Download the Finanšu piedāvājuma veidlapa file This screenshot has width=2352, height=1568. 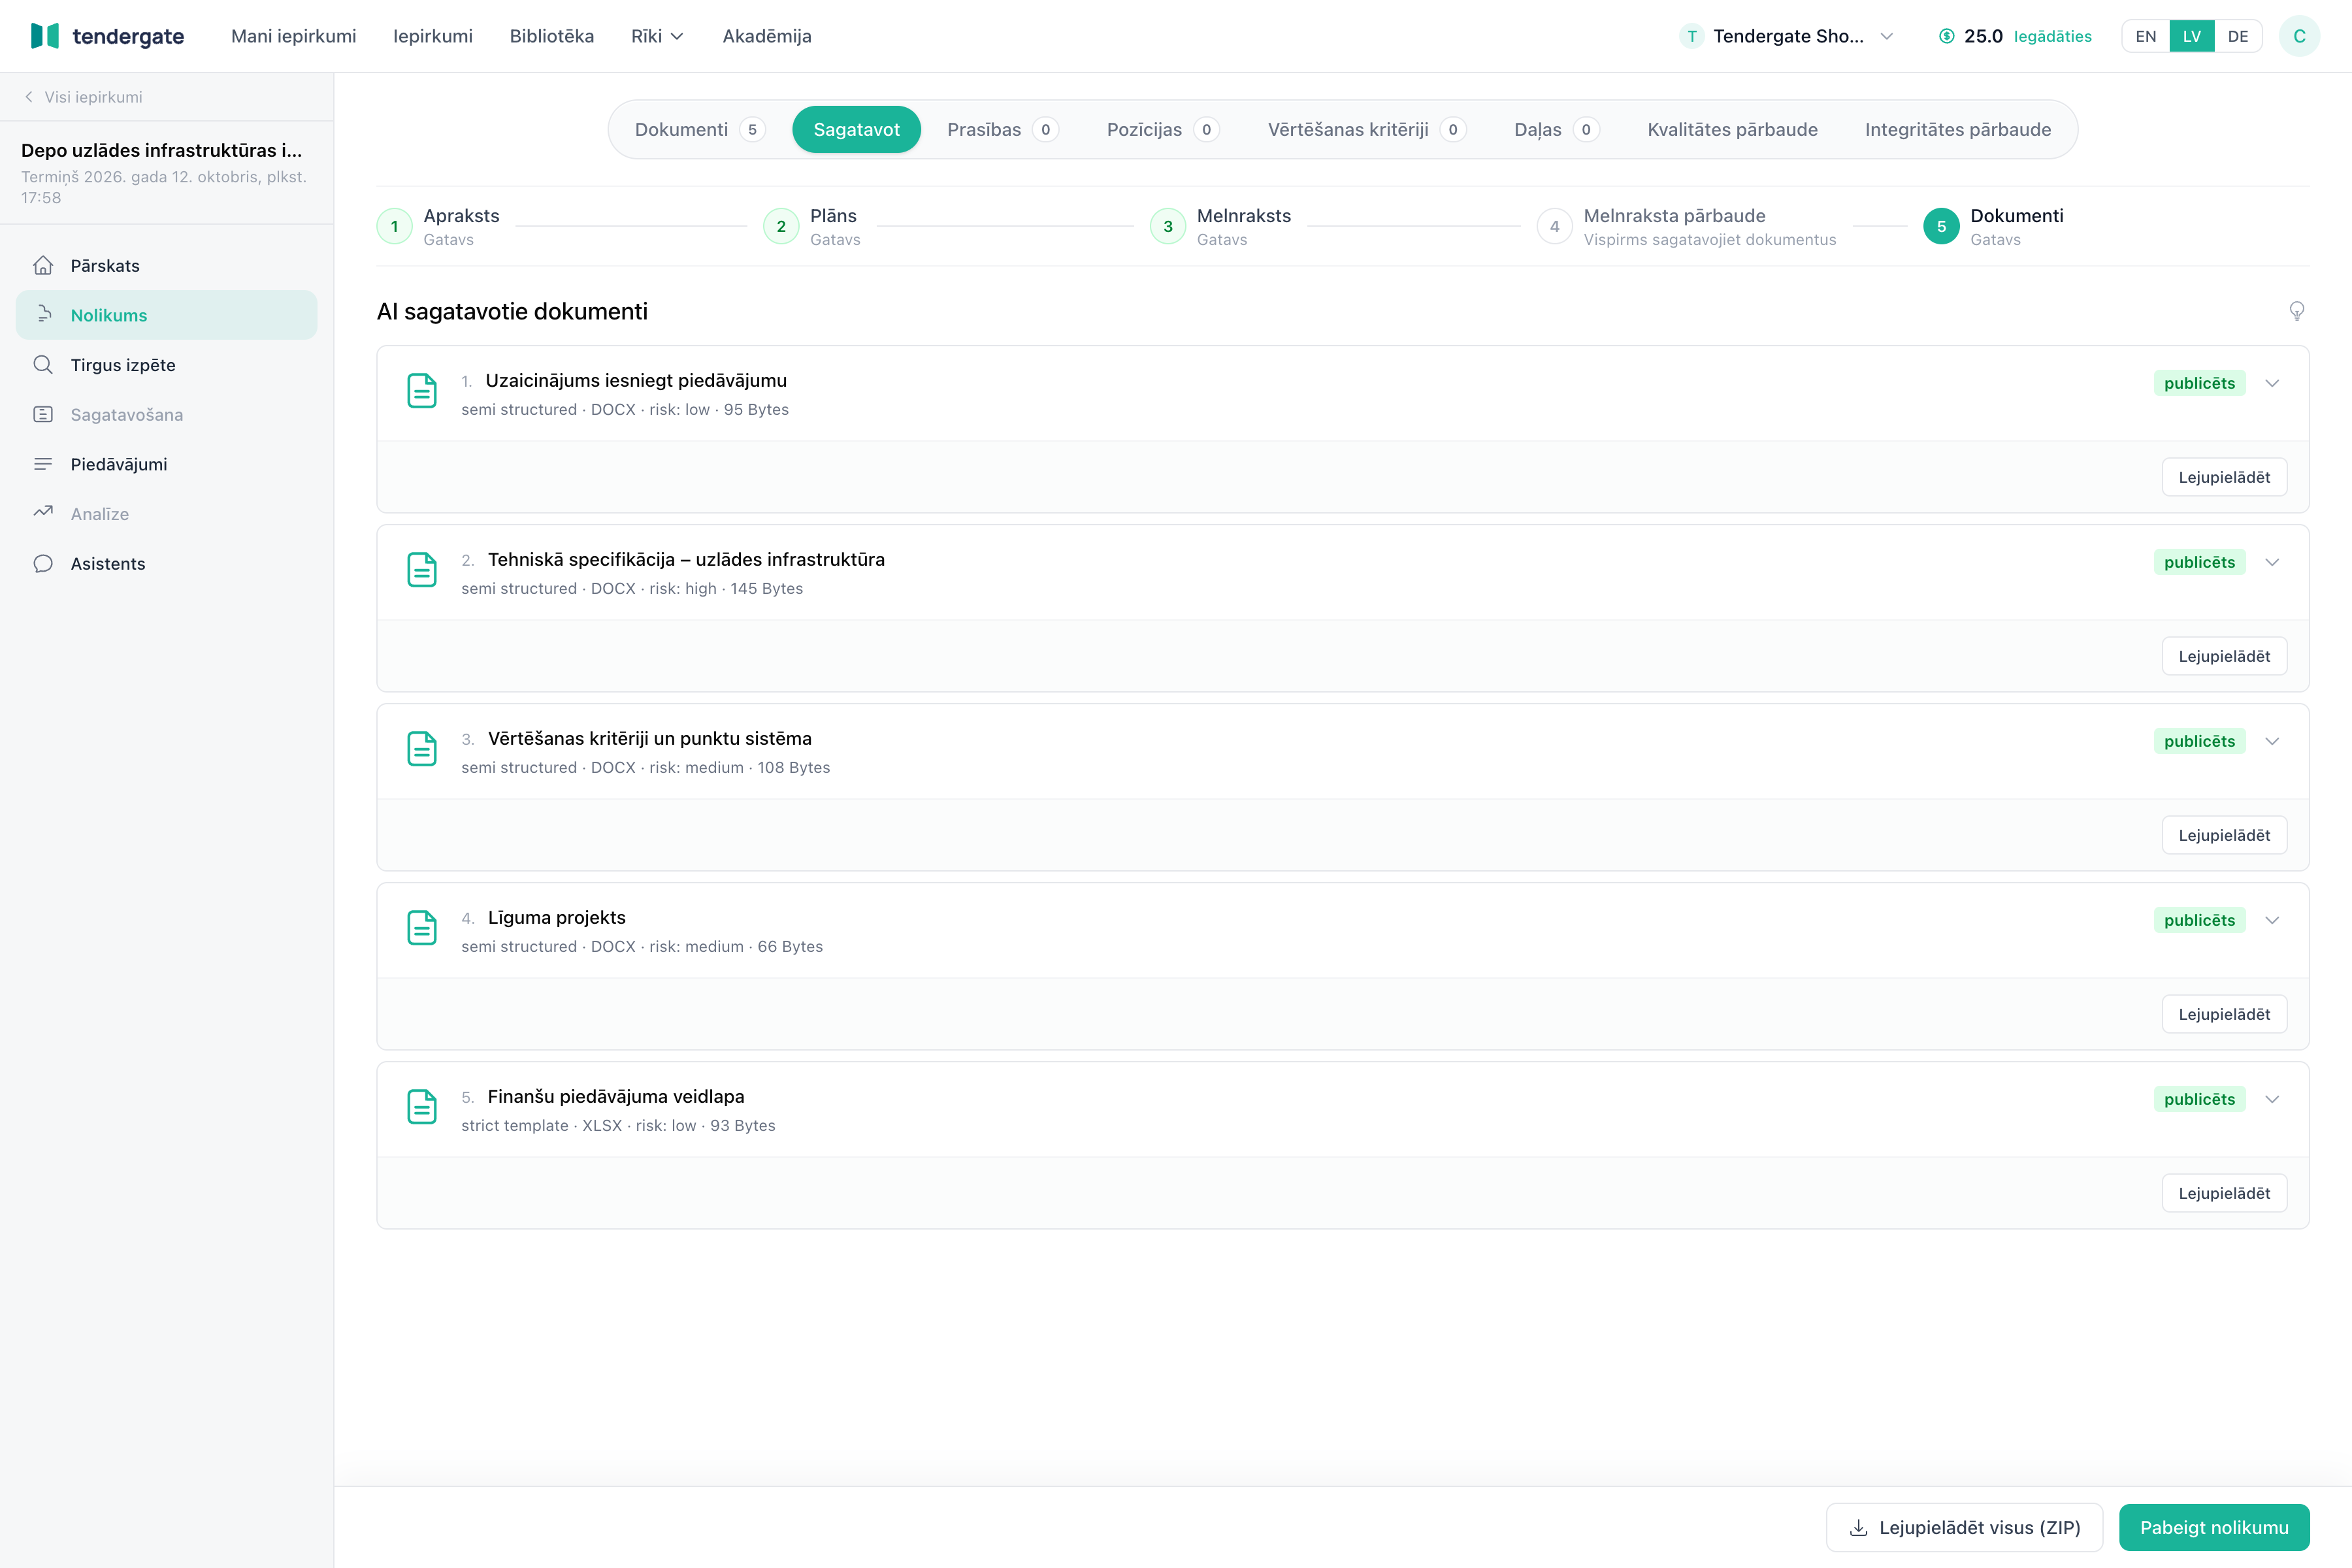click(x=2224, y=1193)
